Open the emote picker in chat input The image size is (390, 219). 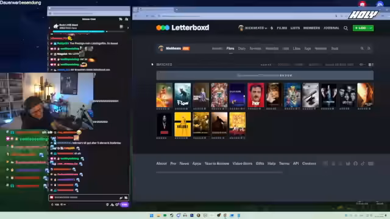[126, 198]
